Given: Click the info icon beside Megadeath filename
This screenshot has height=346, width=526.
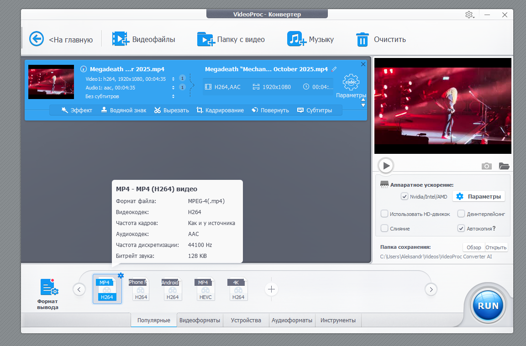Looking at the screenshot, I should (84, 69).
